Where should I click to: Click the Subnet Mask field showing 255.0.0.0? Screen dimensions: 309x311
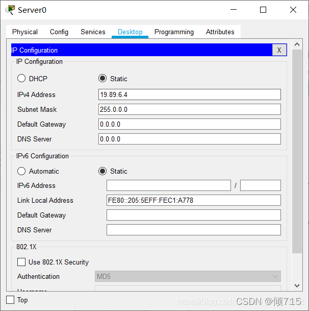(x=190, y=109)
